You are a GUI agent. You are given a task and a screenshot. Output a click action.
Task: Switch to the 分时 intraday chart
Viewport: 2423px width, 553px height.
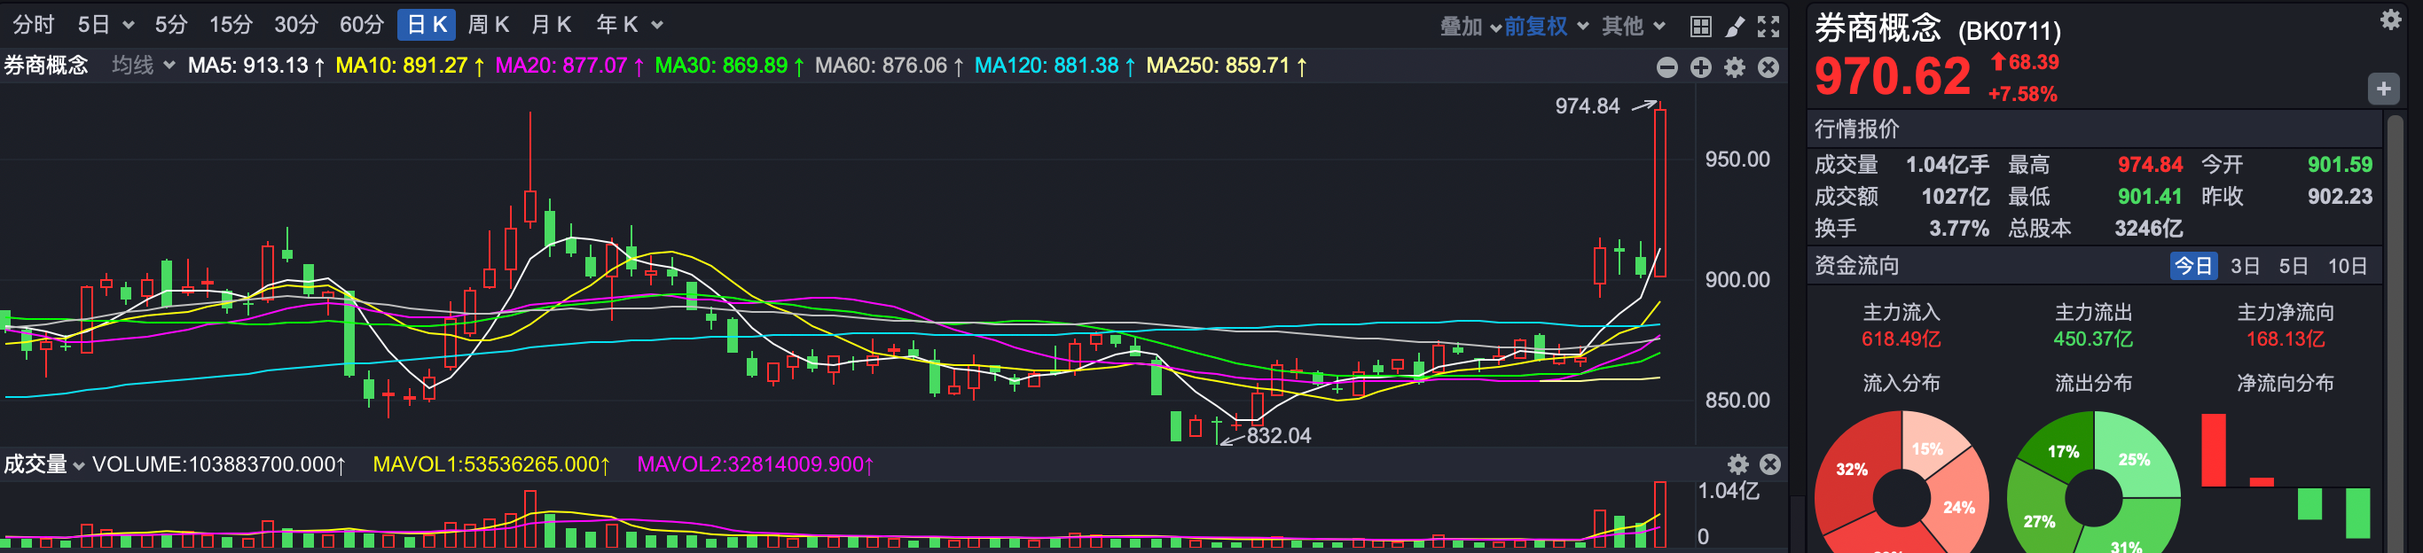tap(34, 25)
